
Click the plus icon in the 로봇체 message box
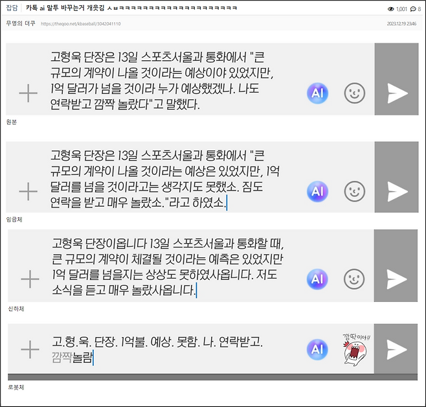[x=30, y=350]
